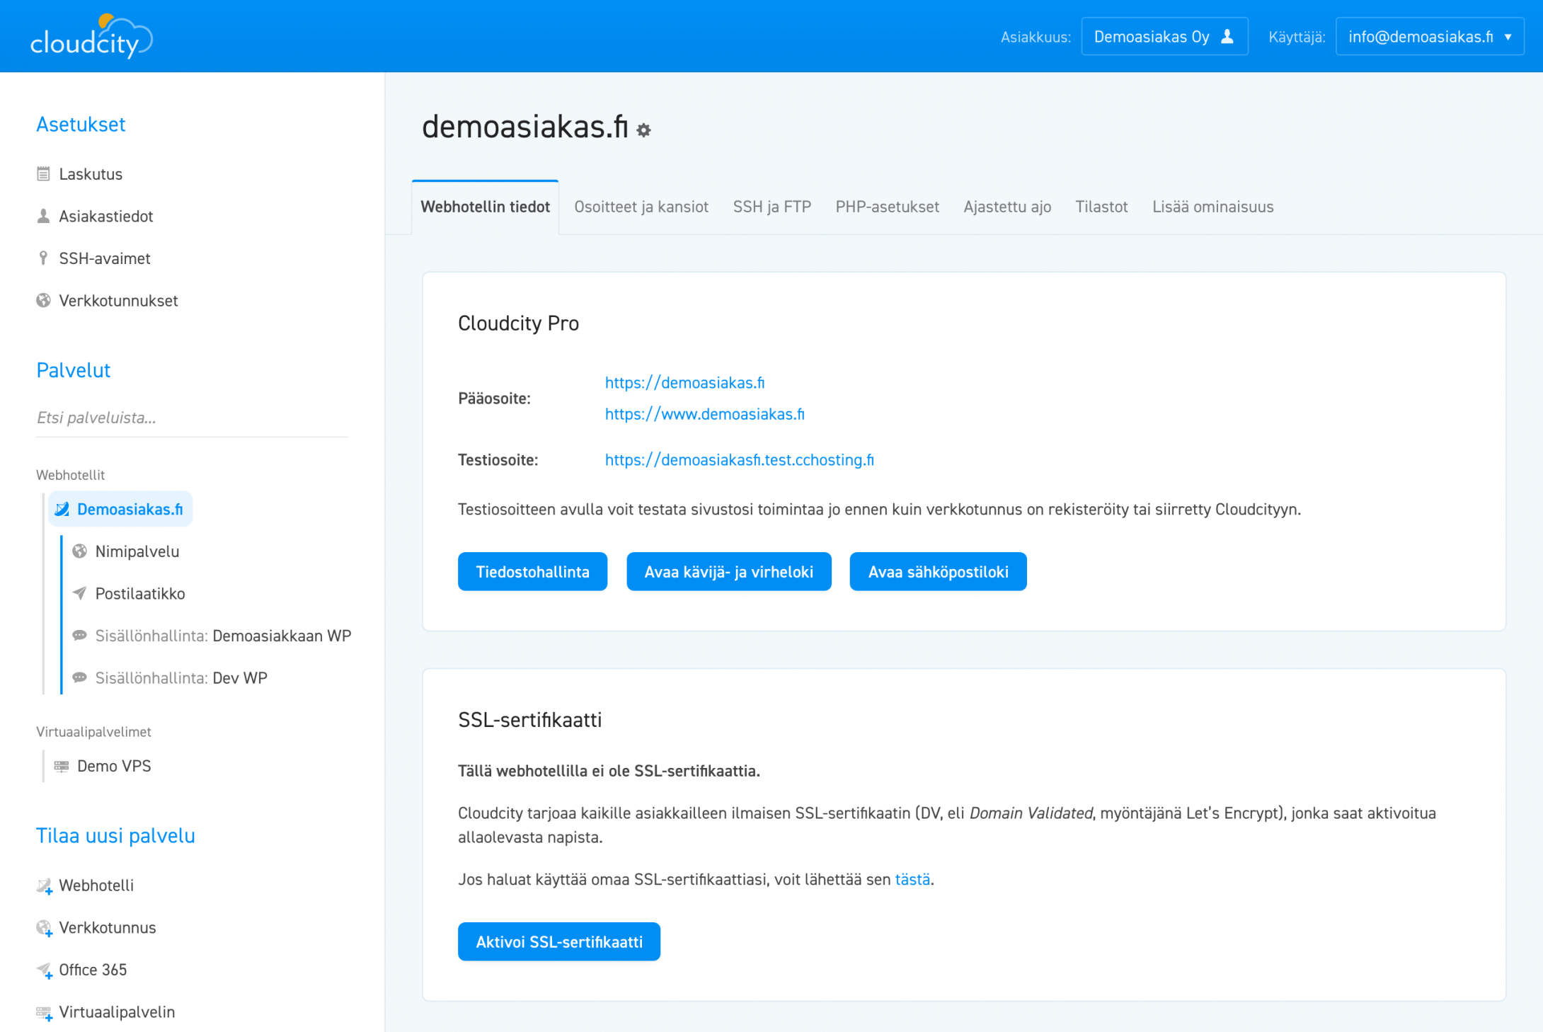Viewport: 1543px width, 1032px height.
Task: Click the SSL-sertifikaatti heading
Action: click(x=529, y=720)
